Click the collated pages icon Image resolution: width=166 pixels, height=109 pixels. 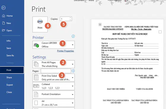coord(36,86)
